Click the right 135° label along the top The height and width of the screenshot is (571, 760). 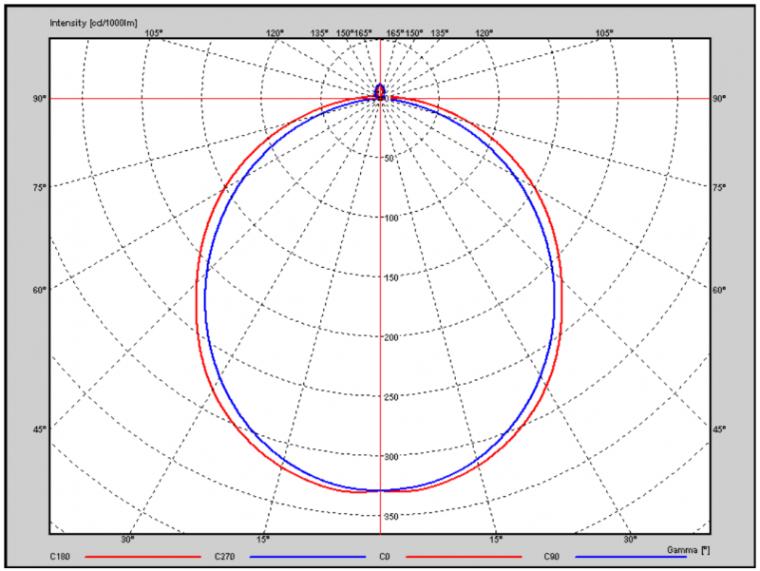point(439,33)
